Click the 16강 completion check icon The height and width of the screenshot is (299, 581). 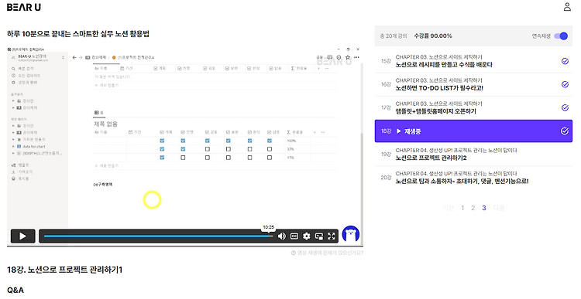tap(565, 84)
